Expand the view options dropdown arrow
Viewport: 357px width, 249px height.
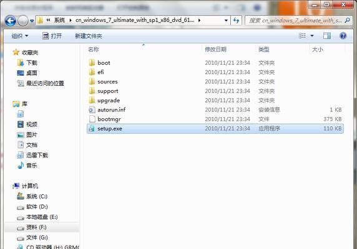(x=312, y=36)
